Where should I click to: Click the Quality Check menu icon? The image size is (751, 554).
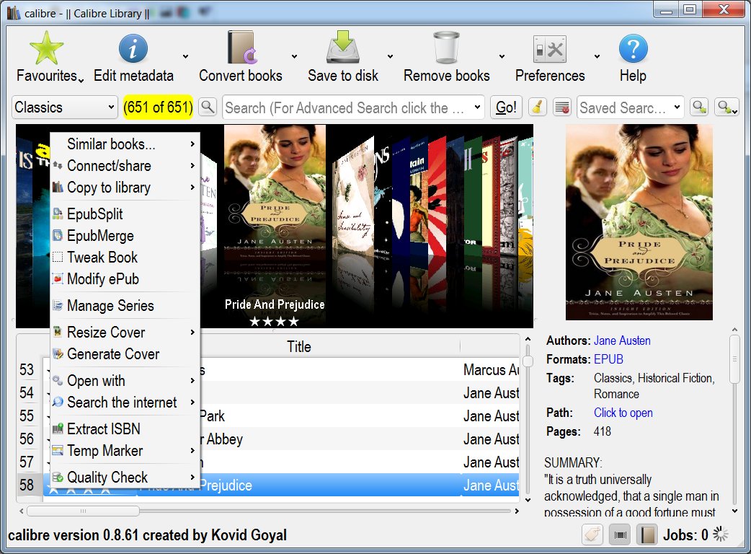coord(58,477)
